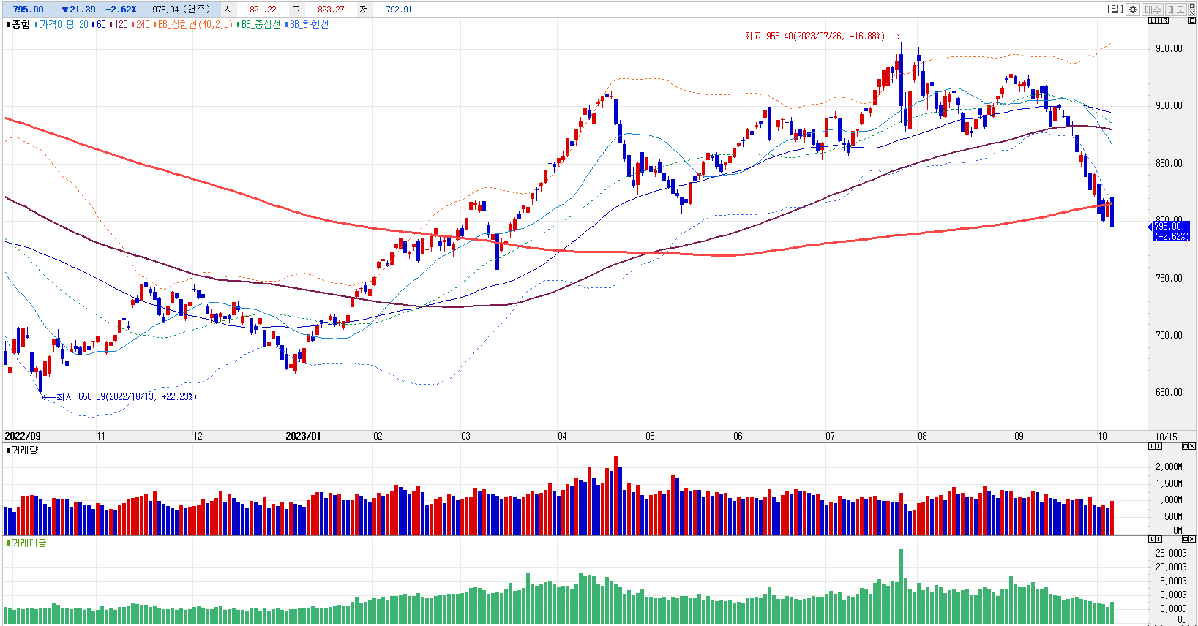Screen dimensions: 1198x626
Task: Select the [일] daily period indicator
Action: click(1115, 10)
